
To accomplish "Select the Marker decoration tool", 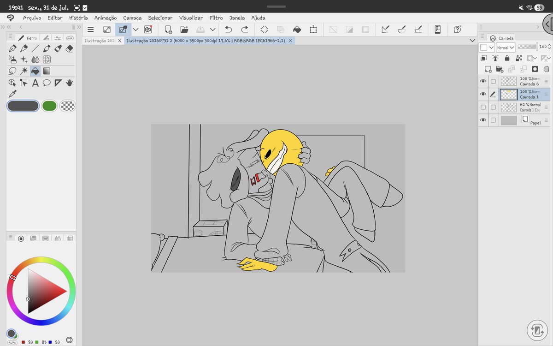I will pyautogui.click(x=58, y=48).
